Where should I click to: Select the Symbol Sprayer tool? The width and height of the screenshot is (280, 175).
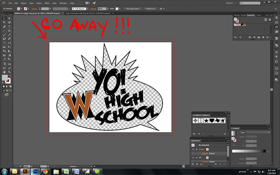[x=4, y=64]
